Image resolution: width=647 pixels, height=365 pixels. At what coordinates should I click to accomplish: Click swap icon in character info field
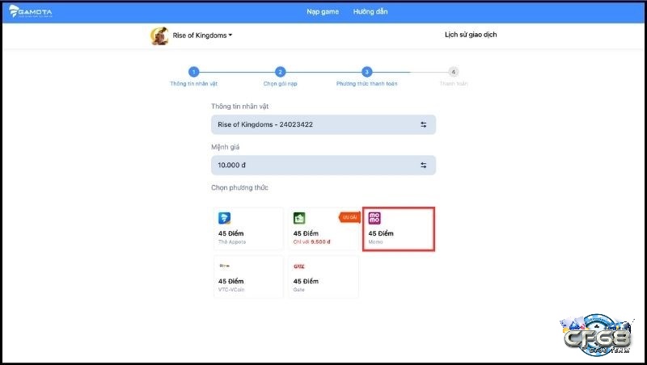tap(423, 124)
